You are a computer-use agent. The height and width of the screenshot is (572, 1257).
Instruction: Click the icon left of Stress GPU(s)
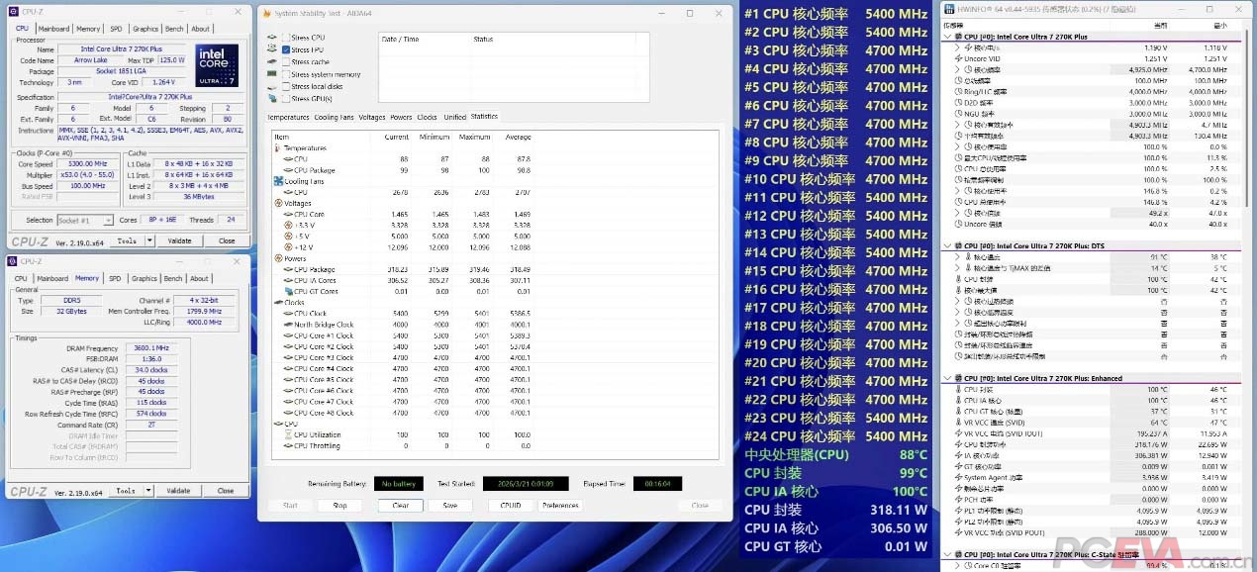coord(271,99)
